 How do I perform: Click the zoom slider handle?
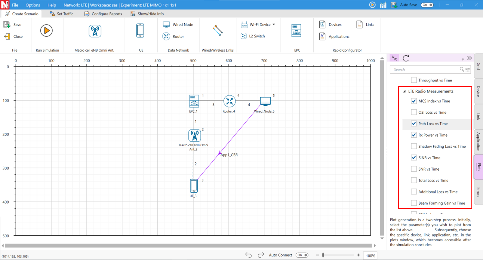click(x=323, y=255)
